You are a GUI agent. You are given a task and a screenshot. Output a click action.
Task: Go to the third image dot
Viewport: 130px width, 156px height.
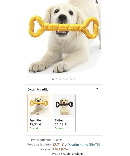[x=60, y=79]
